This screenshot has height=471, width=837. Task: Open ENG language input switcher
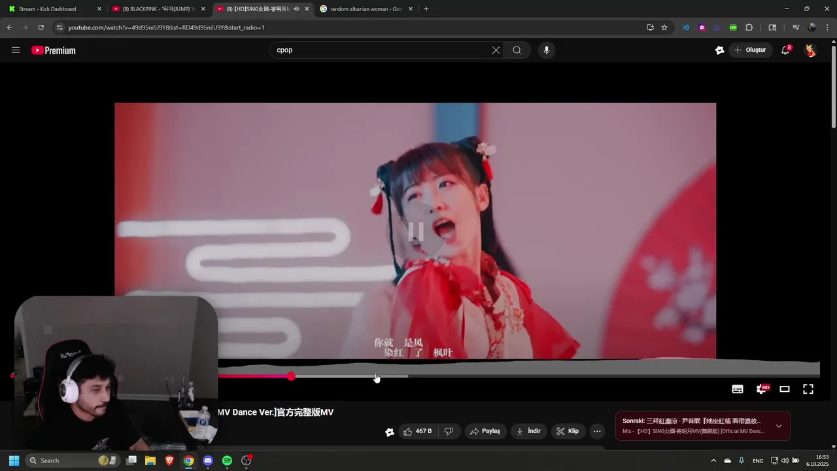pyautogui.click(x=758, y=461)
